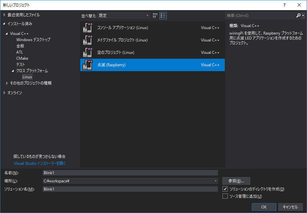
Task: Close the 新しいプロジェクト dialog
Action: click(299, 5)
